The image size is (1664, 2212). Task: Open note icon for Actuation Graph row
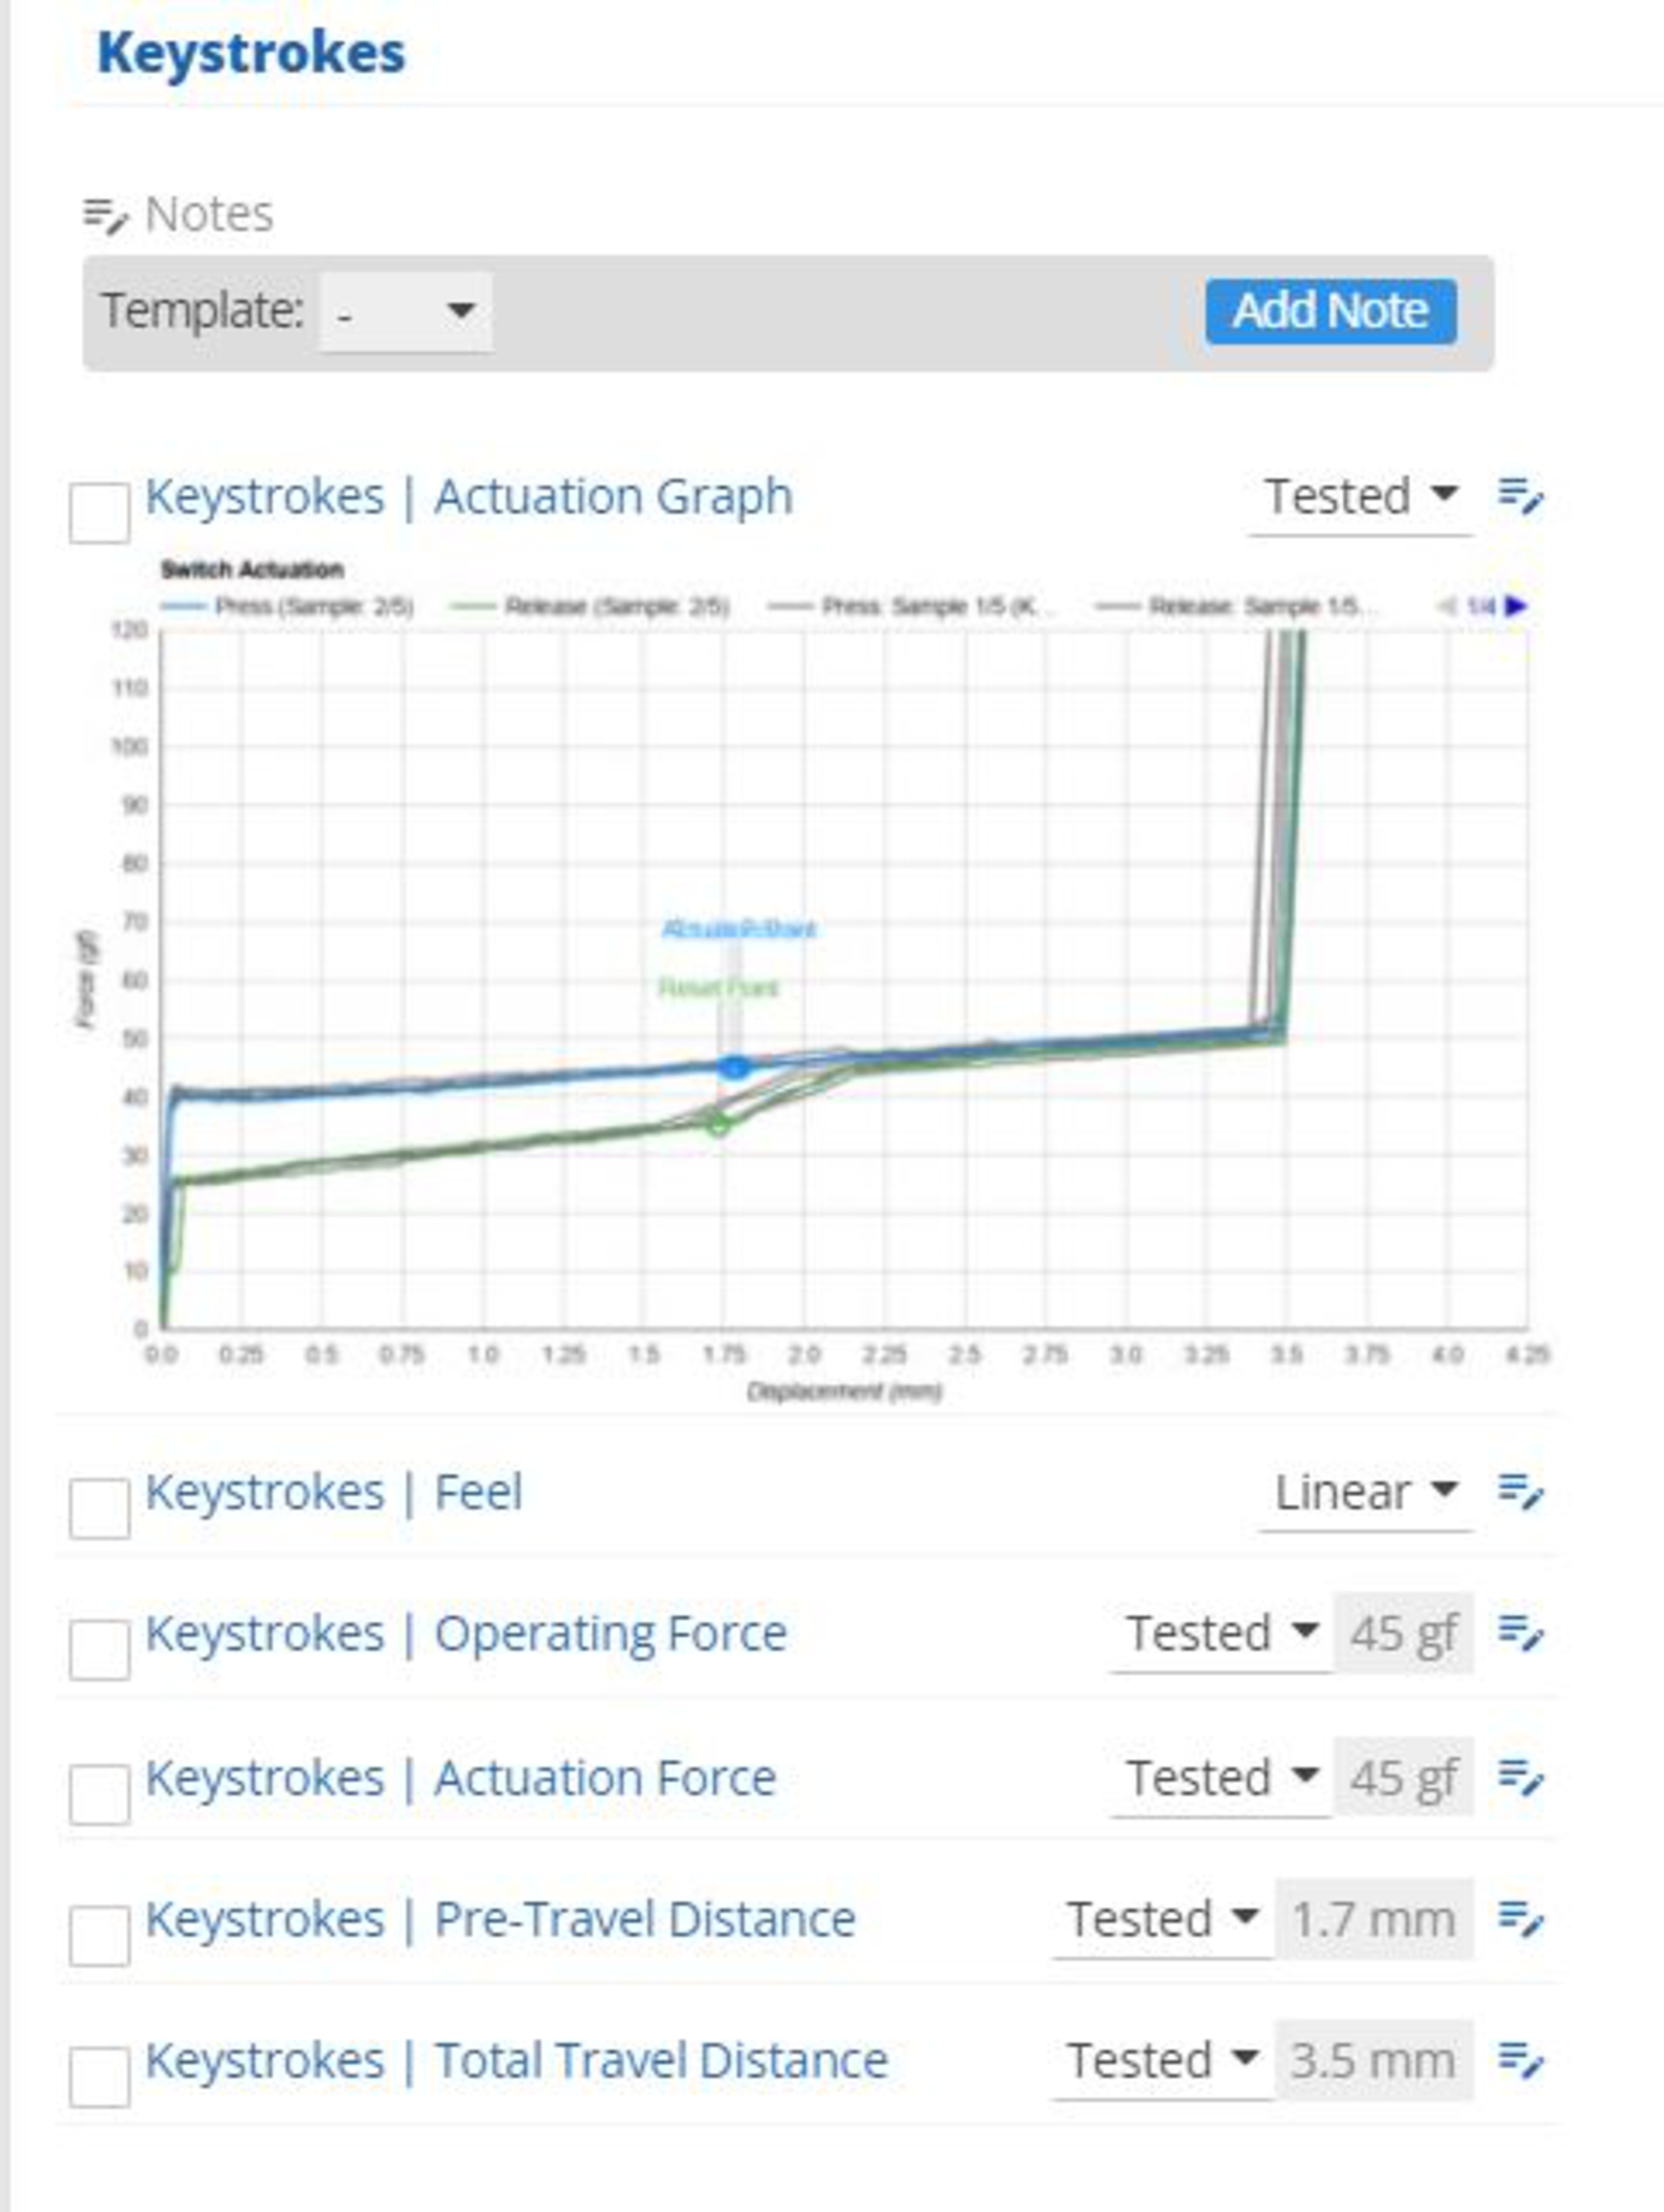click(x=1520, y=495)
